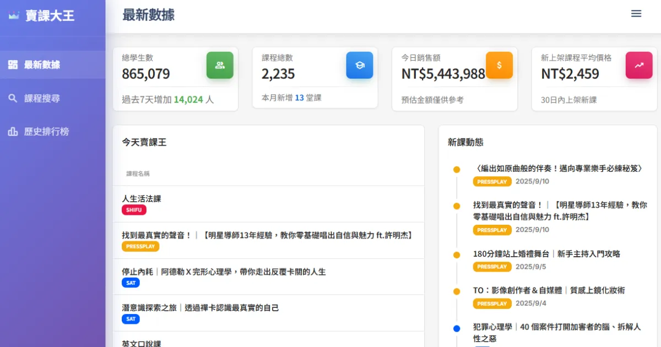Open 歷史排行榜 from the sidebar
Viewport: 661px width, 347px height.
(x=46, y=132)
